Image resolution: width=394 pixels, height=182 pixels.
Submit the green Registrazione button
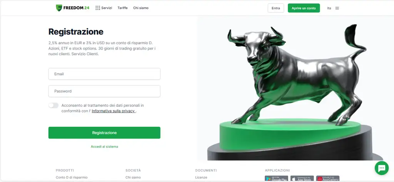104,132
